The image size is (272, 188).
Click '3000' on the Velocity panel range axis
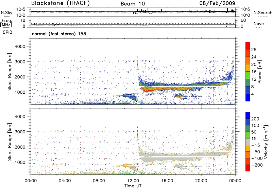pos(20,132)
